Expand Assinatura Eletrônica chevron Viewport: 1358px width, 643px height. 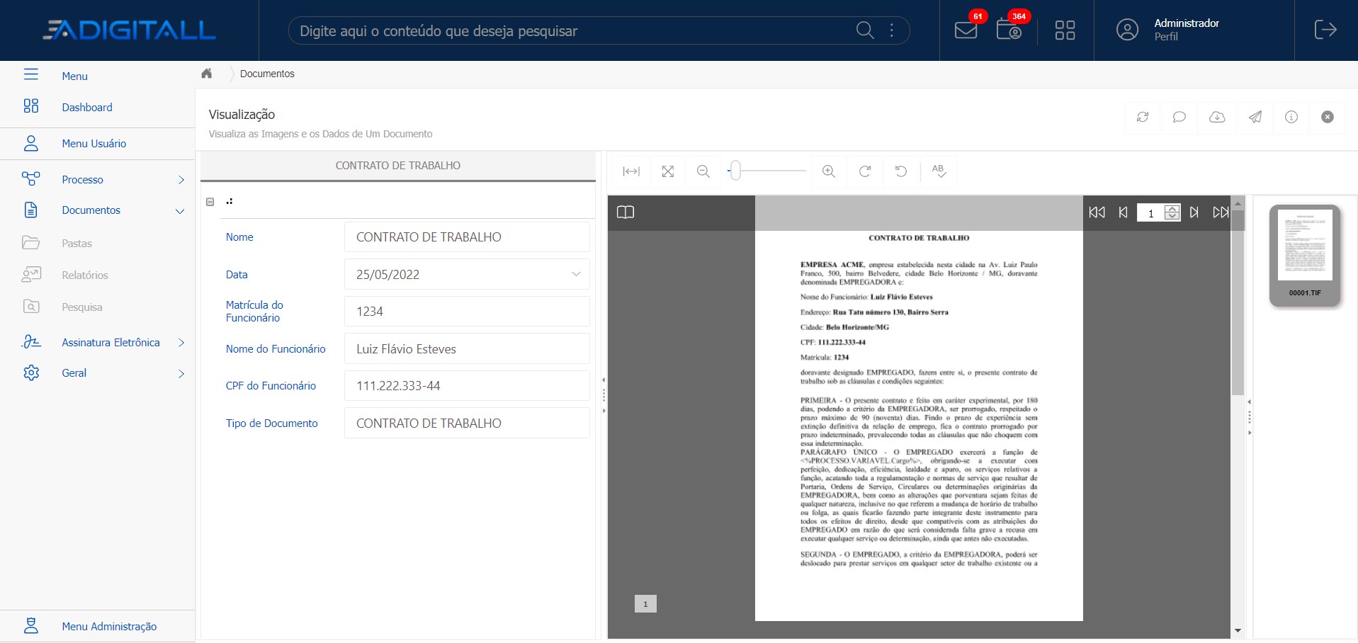[181, 343]
